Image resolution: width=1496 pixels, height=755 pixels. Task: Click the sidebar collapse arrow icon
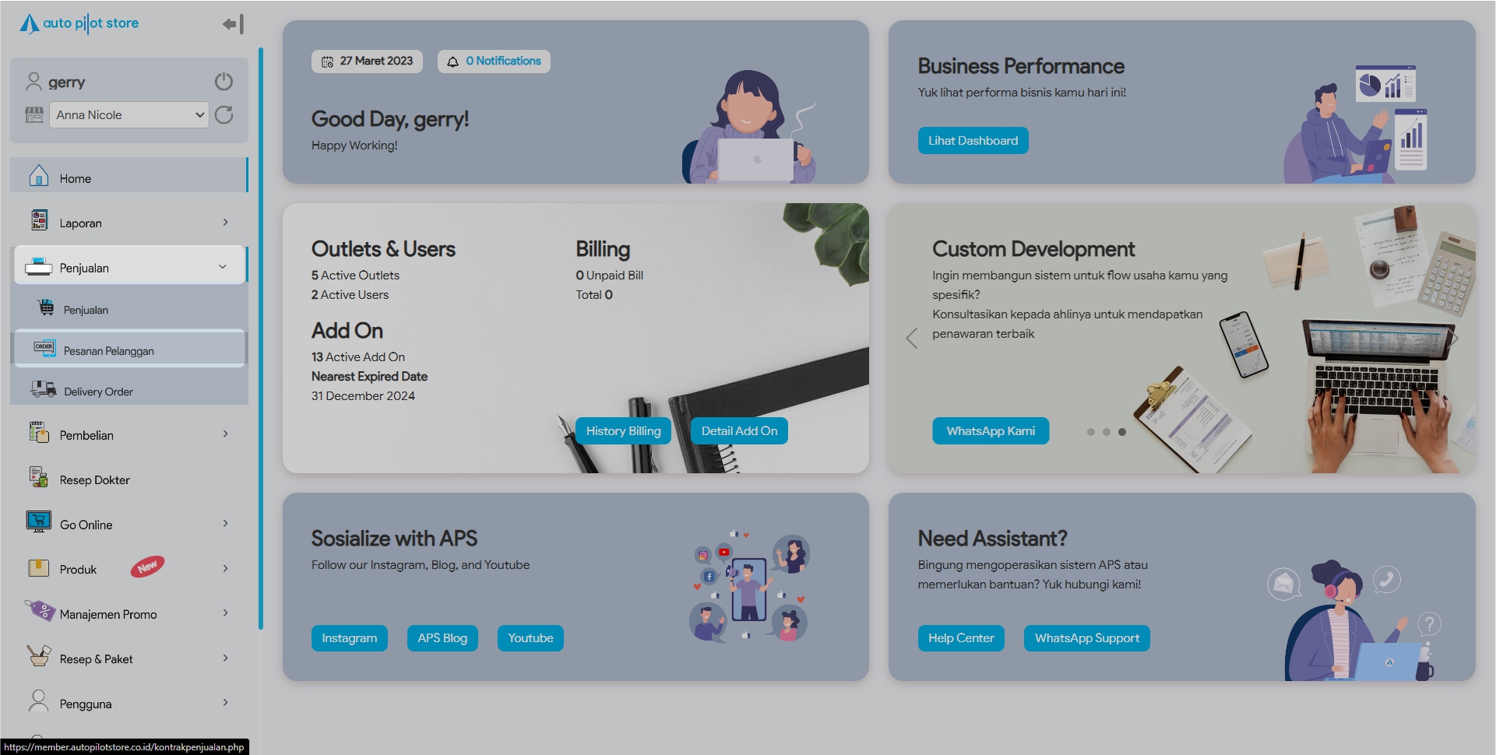point(233,24)
